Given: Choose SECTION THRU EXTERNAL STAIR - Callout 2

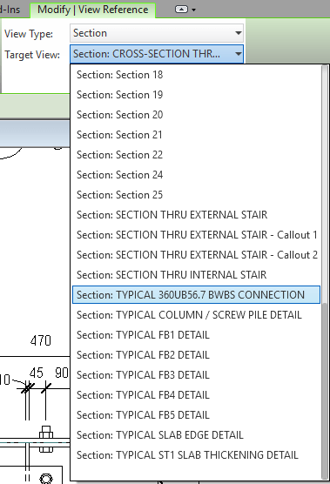Looking at the screenshot, I should [x=196, y=255].
